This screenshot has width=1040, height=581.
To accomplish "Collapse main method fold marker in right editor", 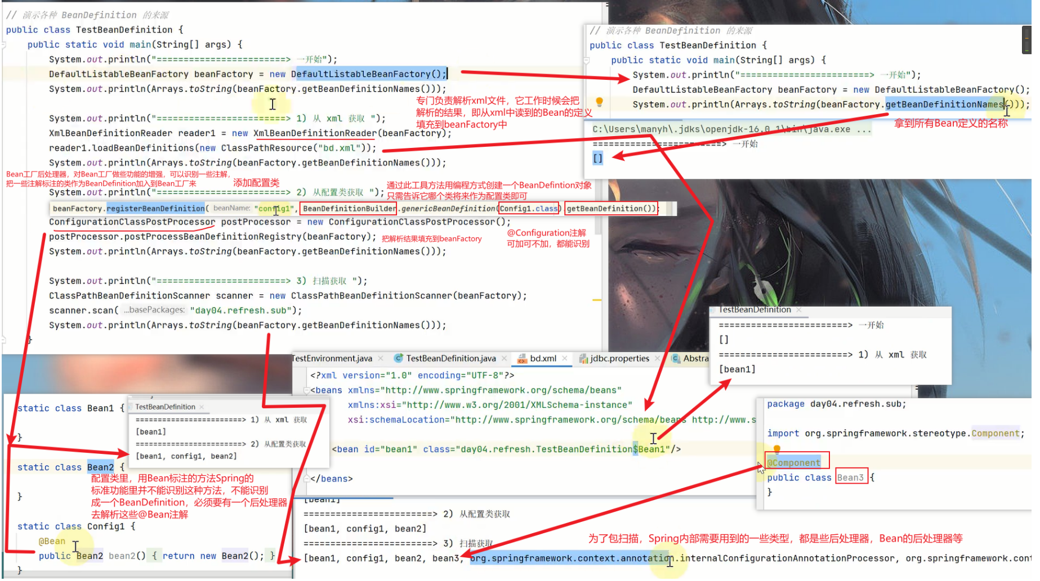I will click(586, 61).
